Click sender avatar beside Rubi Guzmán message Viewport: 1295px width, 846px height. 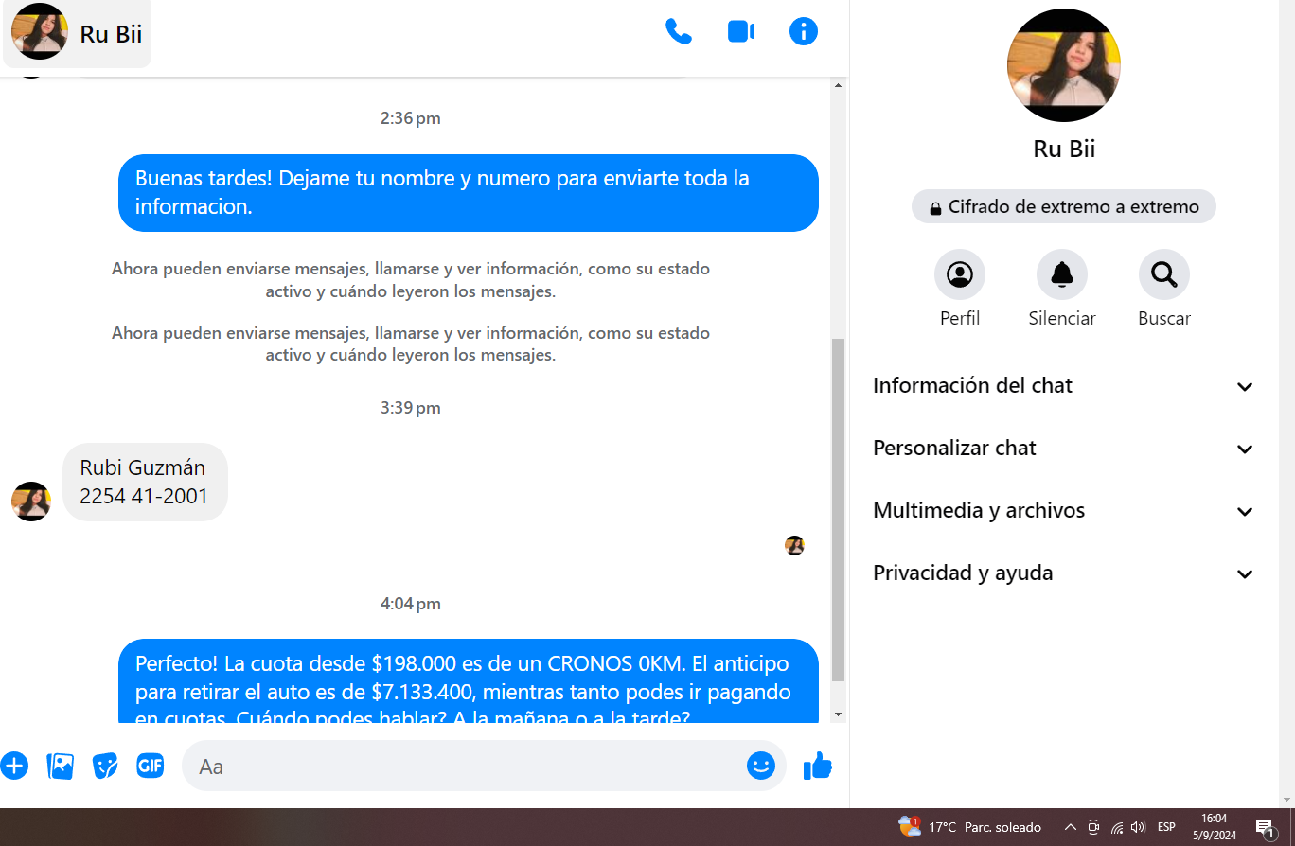pos(31,502)
